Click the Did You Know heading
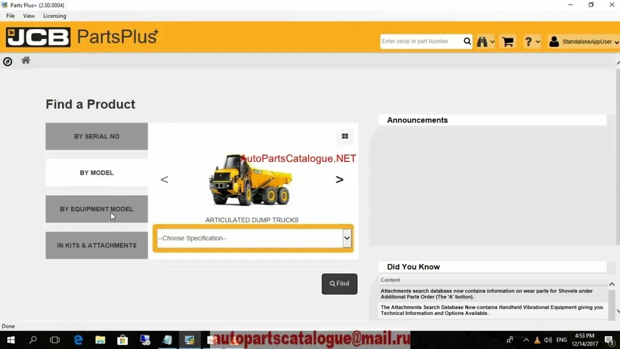The height and width of the screenshot is (349, 620). pos(413,267)
